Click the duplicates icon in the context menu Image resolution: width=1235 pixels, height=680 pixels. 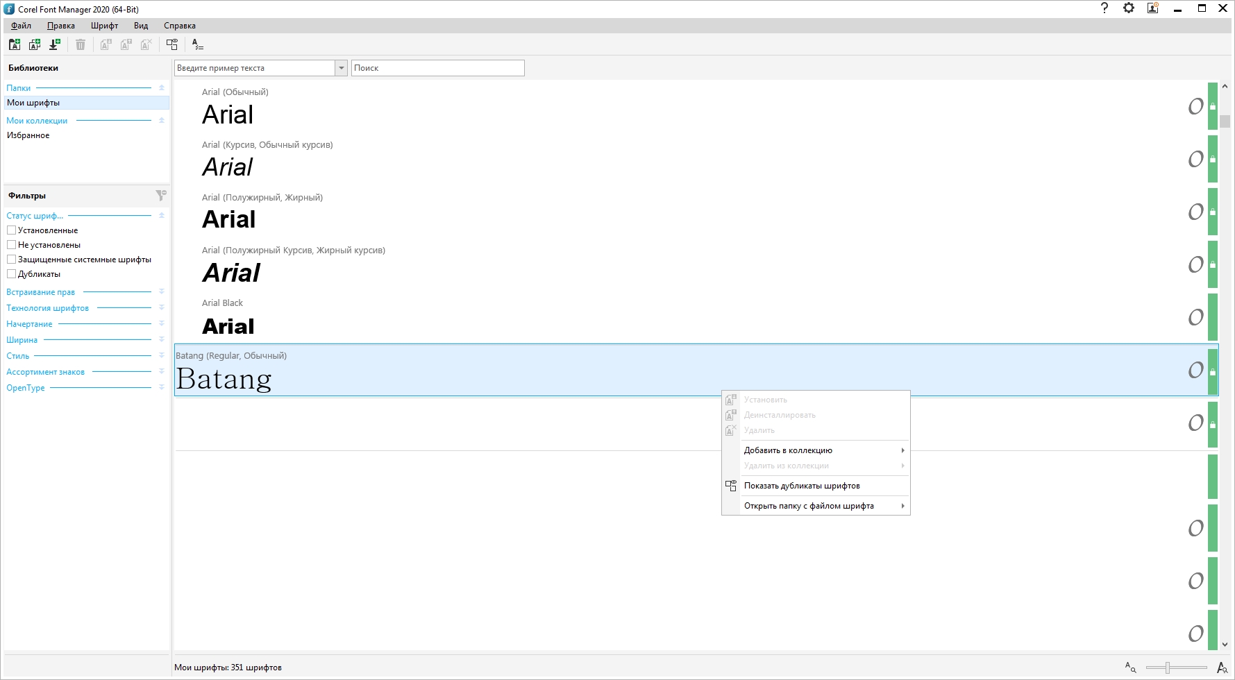731,486
